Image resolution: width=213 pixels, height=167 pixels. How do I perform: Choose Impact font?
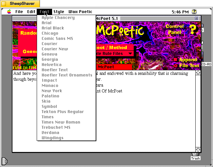click(67, 80)
